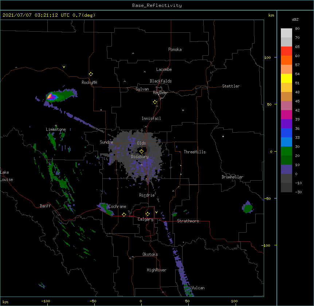Viewport: 314px width, 306px height.
Task: Click the Cochrane label
Action: point(117,206)
